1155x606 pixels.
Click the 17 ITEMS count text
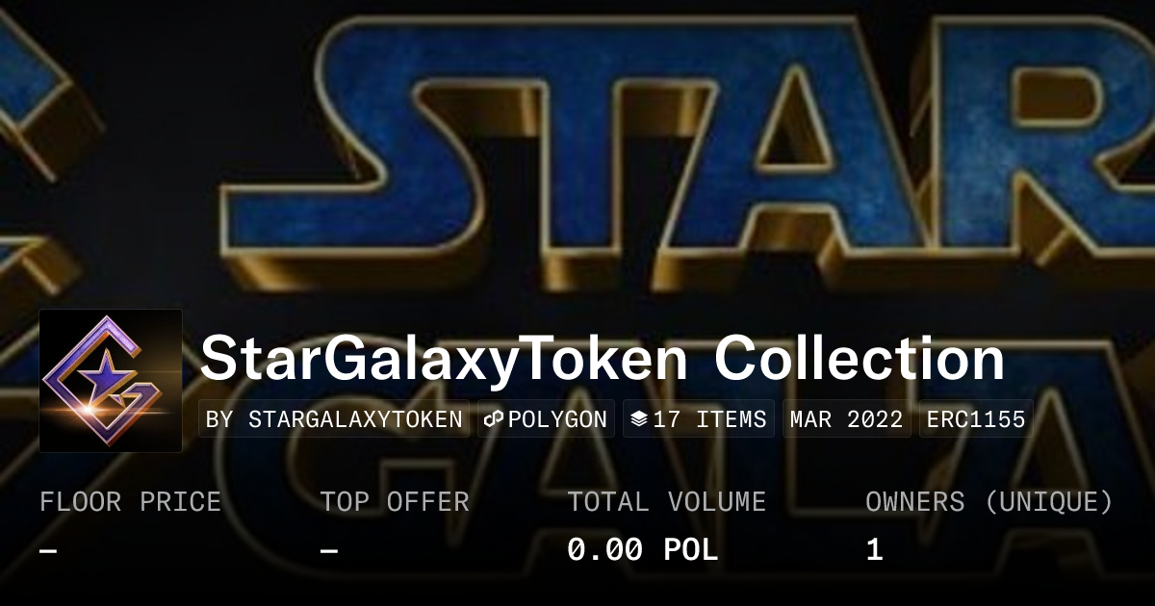click(709, 419)
